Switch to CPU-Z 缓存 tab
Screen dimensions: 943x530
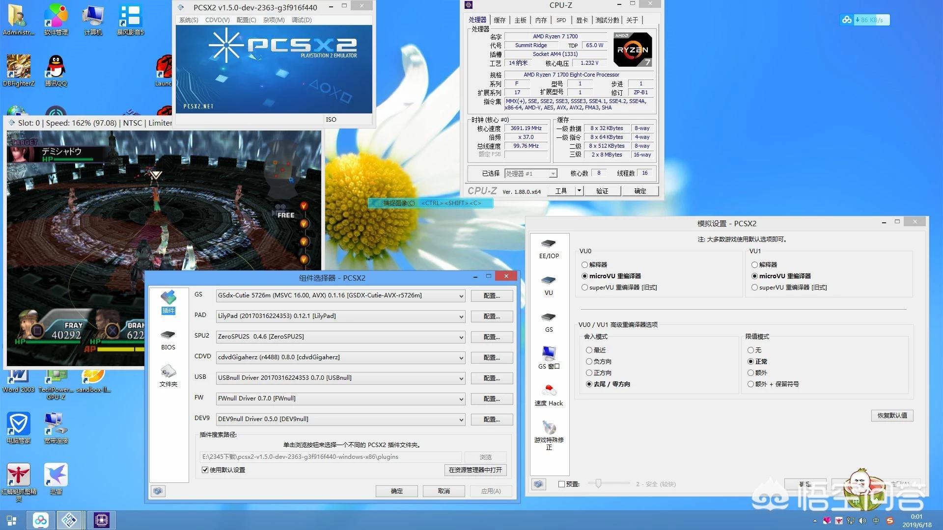point(499,20)
